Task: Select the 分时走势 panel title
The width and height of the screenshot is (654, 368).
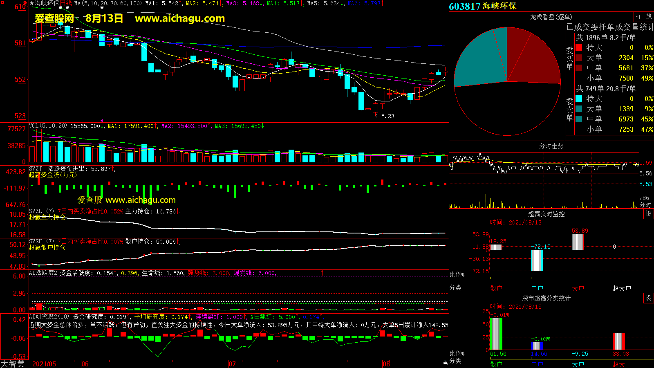Action: point(551,146)
